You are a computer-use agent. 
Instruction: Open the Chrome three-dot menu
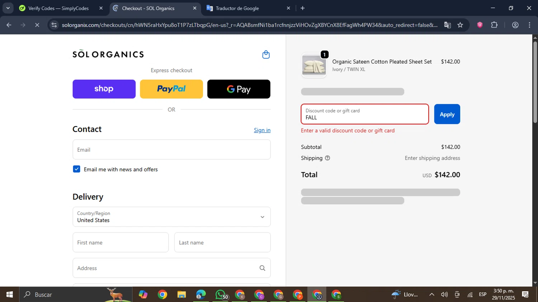[x=529, y=25]
